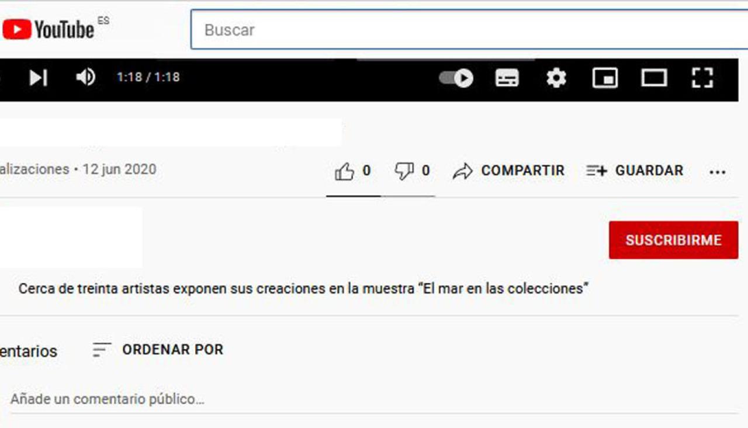Click the video description text about 'El mar en las colecciones'
Image resolution: width=748 pixels, height=428 pixels.
click(x=303, y=289)
